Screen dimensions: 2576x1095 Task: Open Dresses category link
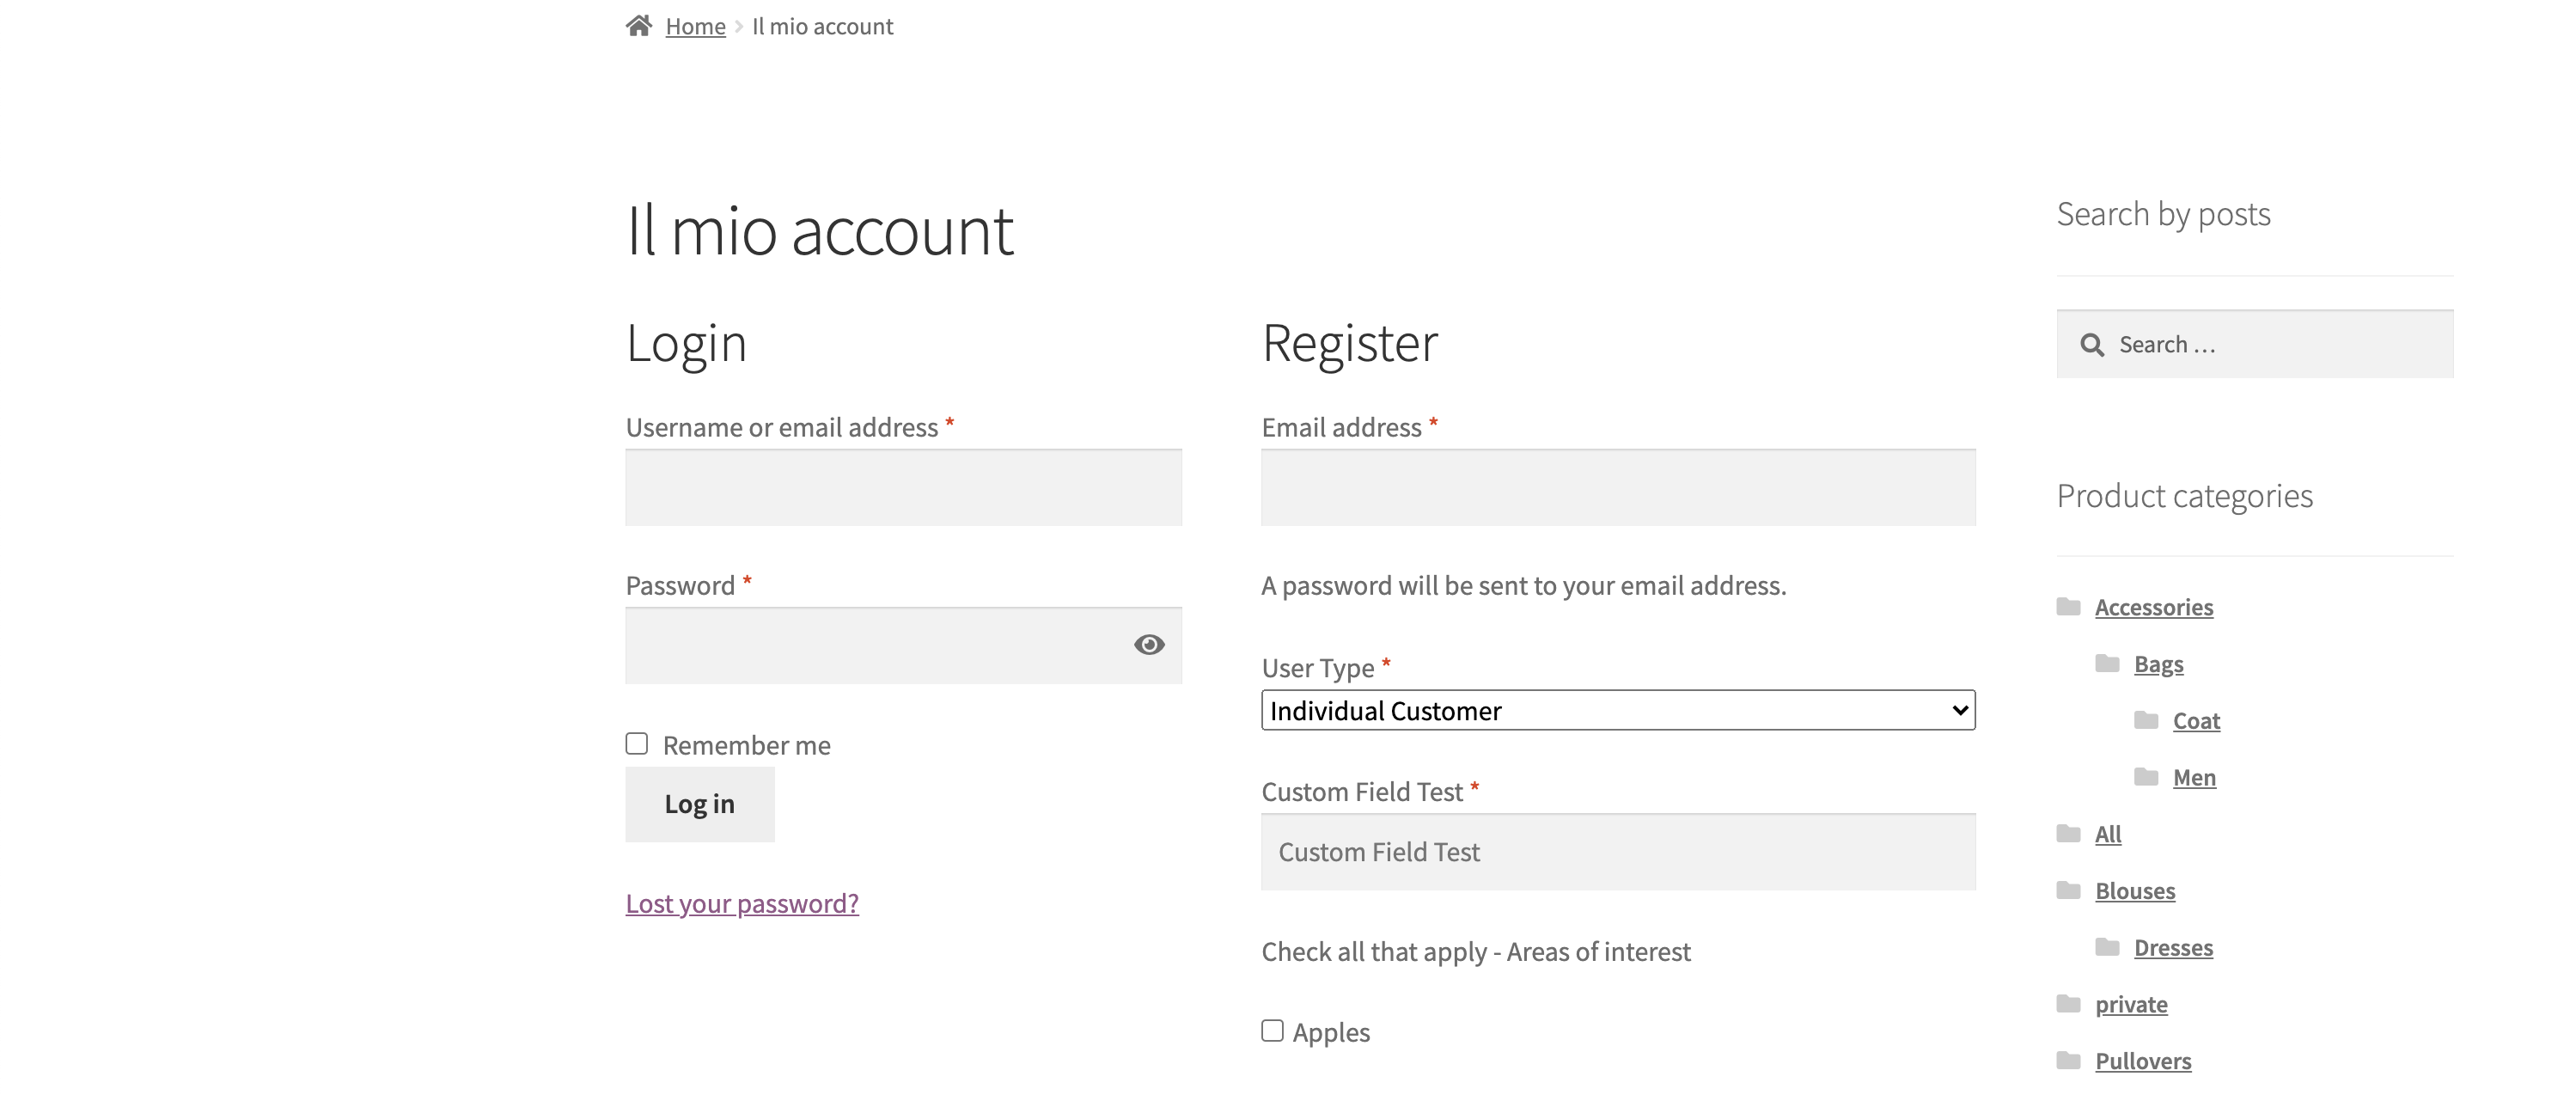(x=2174, y=948)
